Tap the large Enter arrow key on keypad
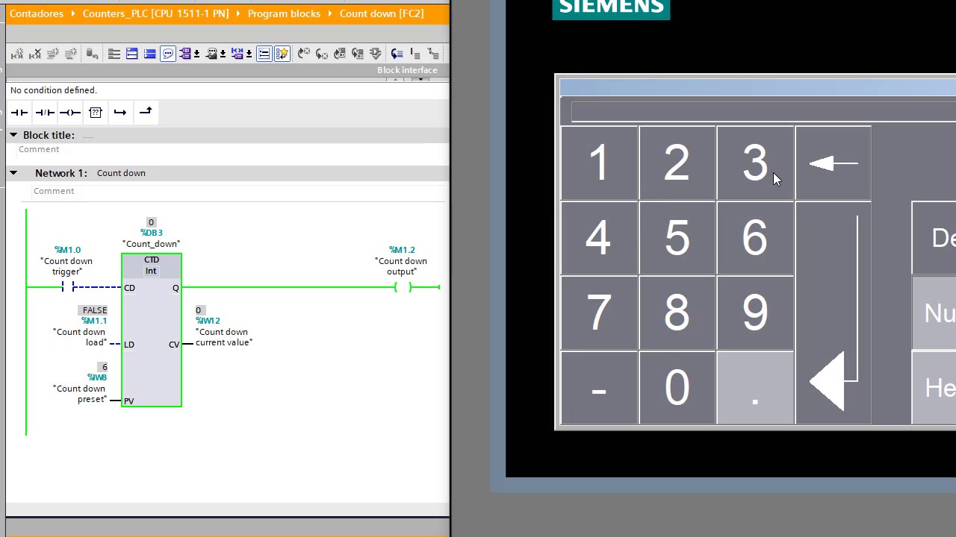This screenshot has width=956, height=537. point(834,313)
